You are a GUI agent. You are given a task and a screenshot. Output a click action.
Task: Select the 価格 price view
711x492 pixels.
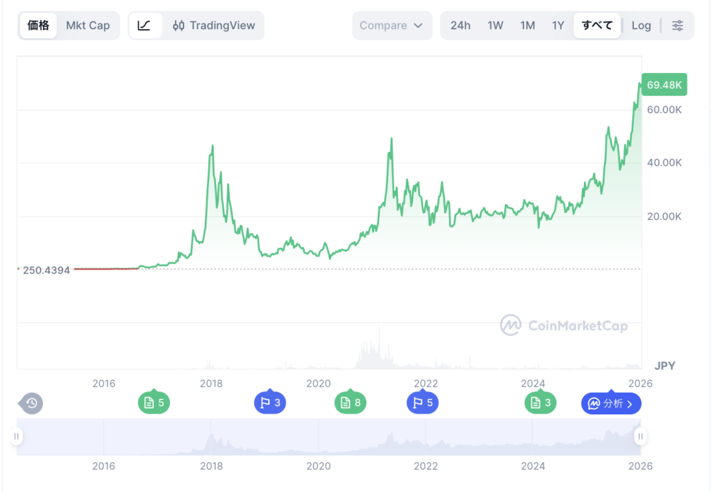pyautogui.click(x=38, y=26)
